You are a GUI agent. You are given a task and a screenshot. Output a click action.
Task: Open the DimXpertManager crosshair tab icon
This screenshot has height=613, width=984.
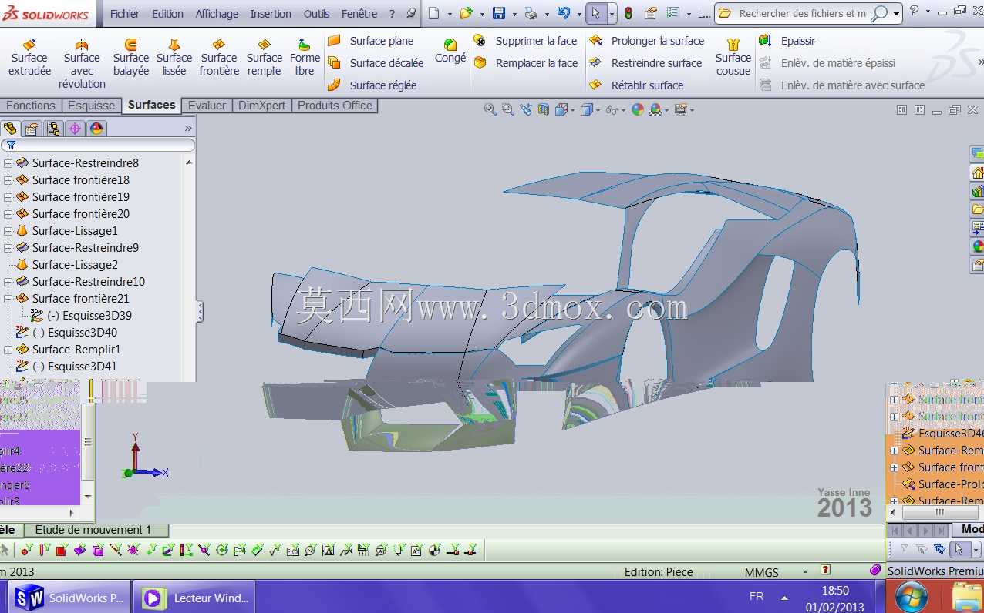75,129
